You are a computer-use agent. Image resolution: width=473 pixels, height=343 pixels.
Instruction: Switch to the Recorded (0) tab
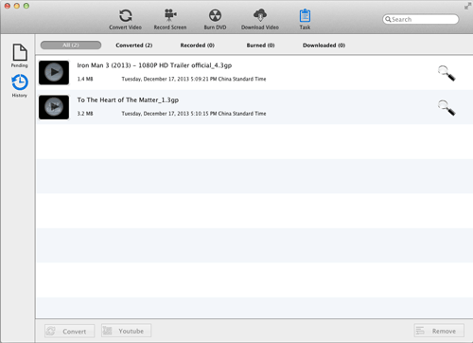[198, 45]
